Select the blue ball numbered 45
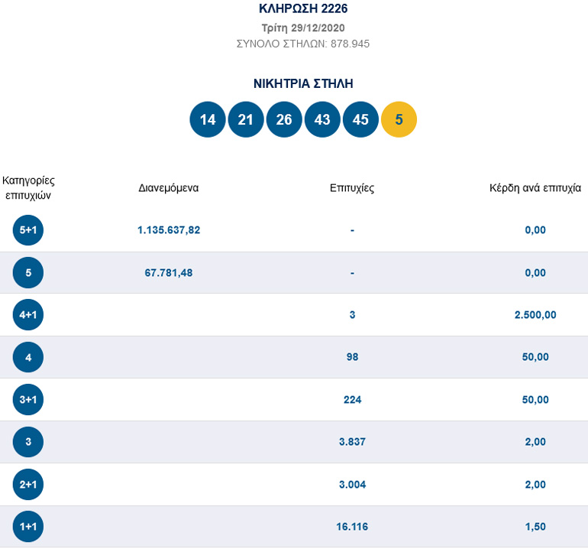 coord(360,120)
